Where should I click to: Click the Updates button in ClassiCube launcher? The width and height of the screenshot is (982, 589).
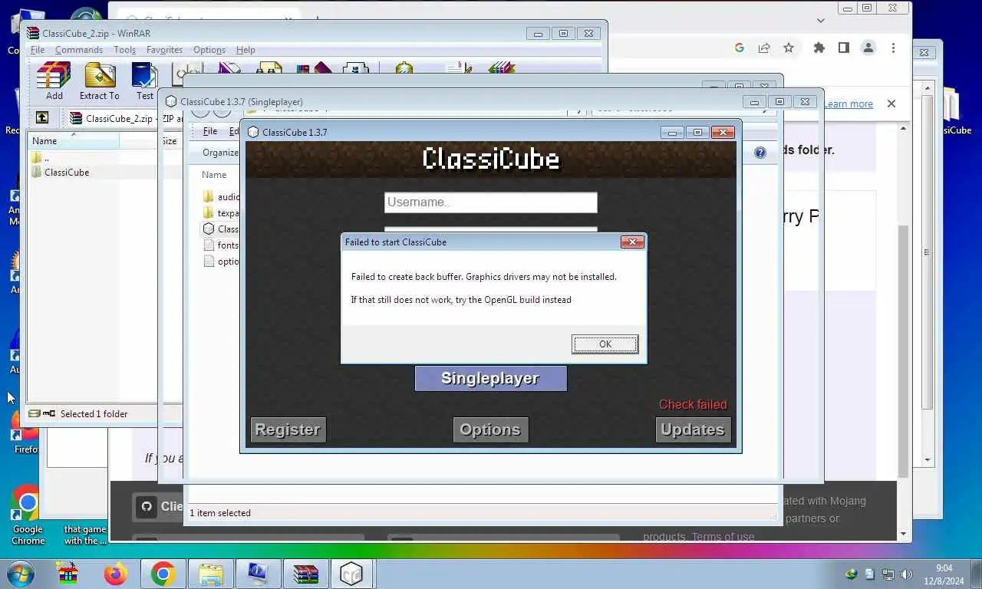pos(693,429)
